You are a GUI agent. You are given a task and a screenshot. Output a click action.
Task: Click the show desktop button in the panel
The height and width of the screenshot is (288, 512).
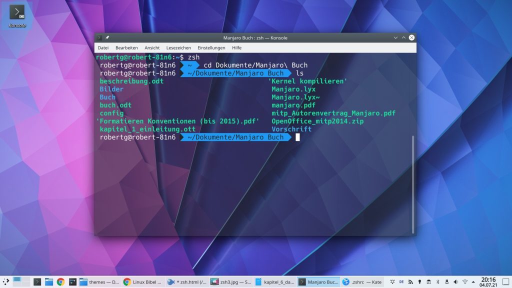505,282
